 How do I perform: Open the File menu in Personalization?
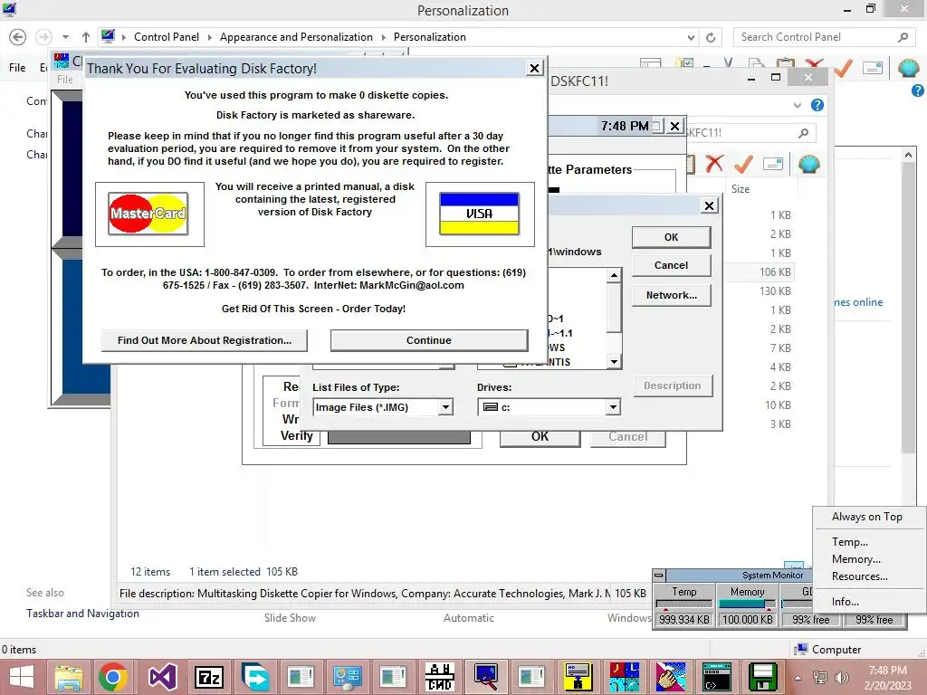(x=17, y=68)
